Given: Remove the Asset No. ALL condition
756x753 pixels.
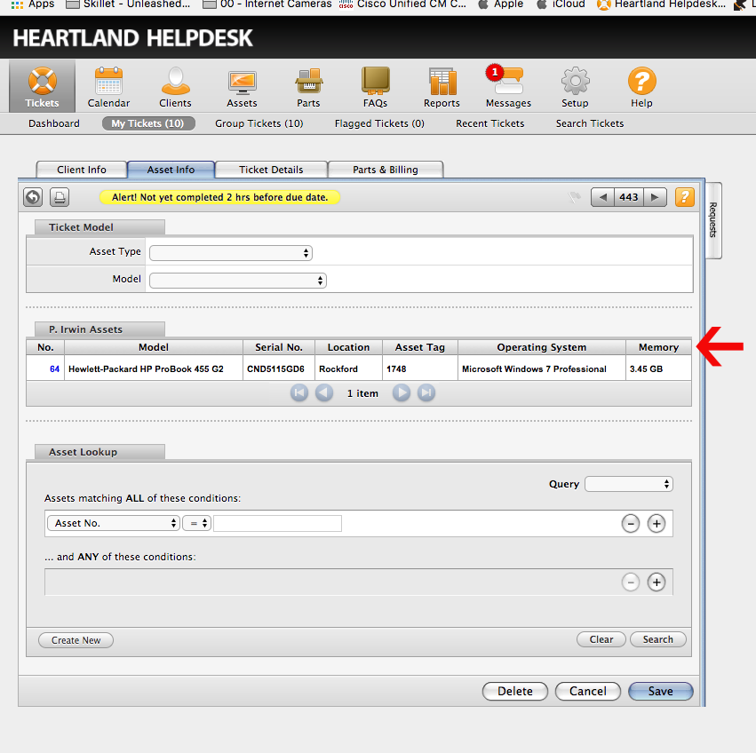Looking at the screenshot, I should click(630, 524).
